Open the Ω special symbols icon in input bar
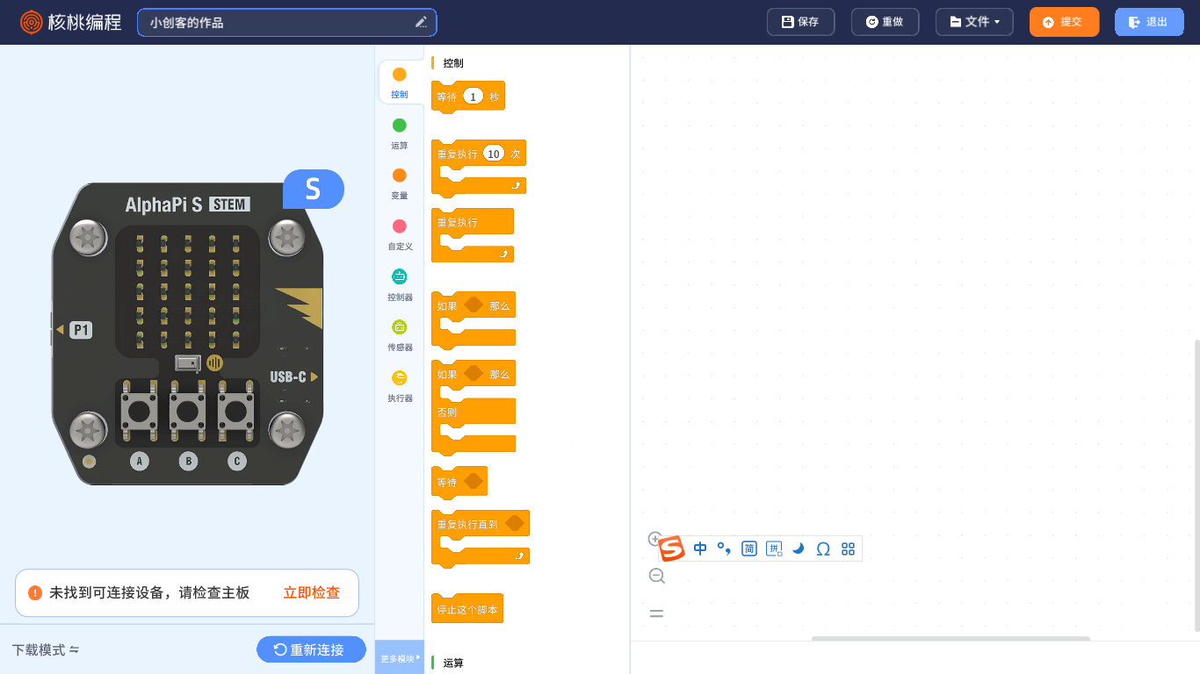The width and height of the screenshot is (1200, 674). (x=823, y=548)
